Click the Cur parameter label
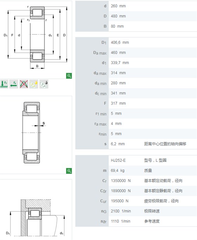 point(103,201)
